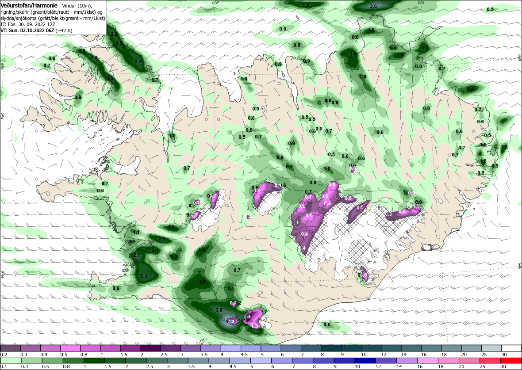Click the deep blue swatch above bottom-row 10
Image resolution: width=522 pixels, height=370 pixels.
click(x=365, y=361)
